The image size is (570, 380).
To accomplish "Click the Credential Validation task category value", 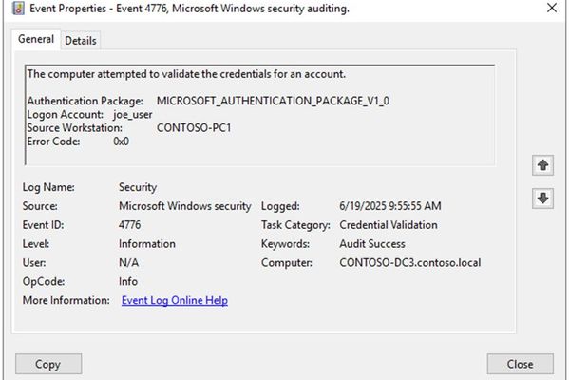I will pyautogui.click(x=388, y=225).
